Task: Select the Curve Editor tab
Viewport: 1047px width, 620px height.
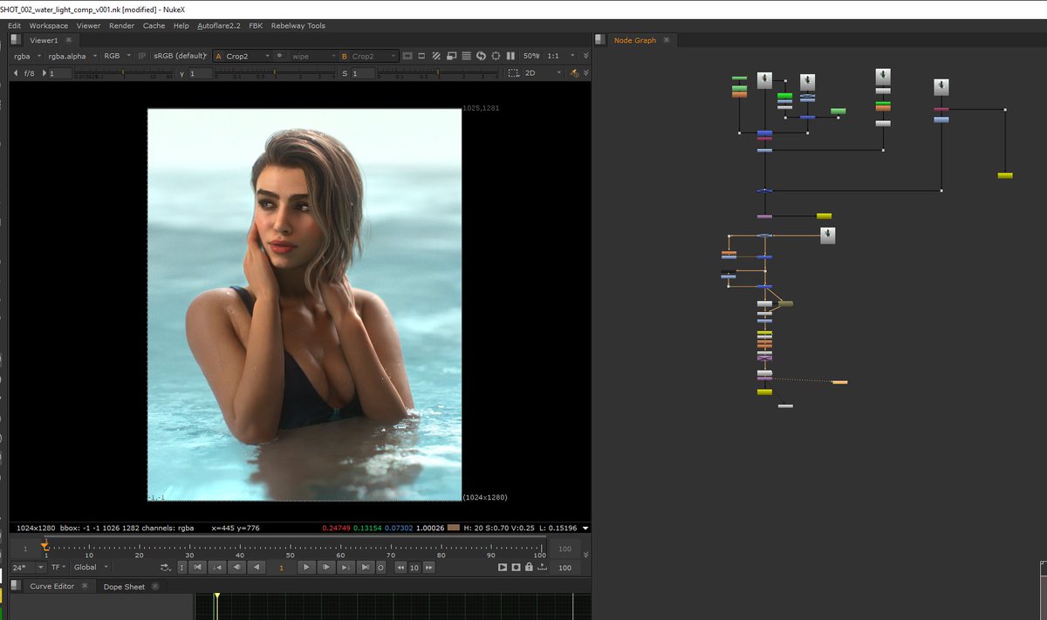Action: tap(52, 587)
